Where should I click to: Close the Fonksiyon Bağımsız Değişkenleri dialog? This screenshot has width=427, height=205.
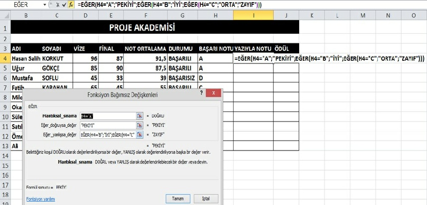[x=213, y=93]
